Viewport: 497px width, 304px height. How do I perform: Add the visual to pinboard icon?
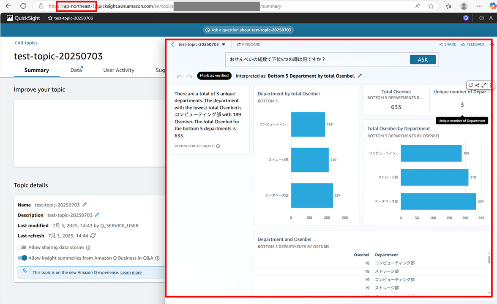point(471,85)
